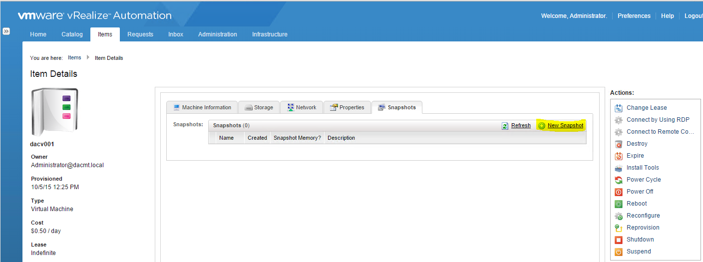Click the Name column header
This screenshot has height=262, width=703.
coord(230,138)
